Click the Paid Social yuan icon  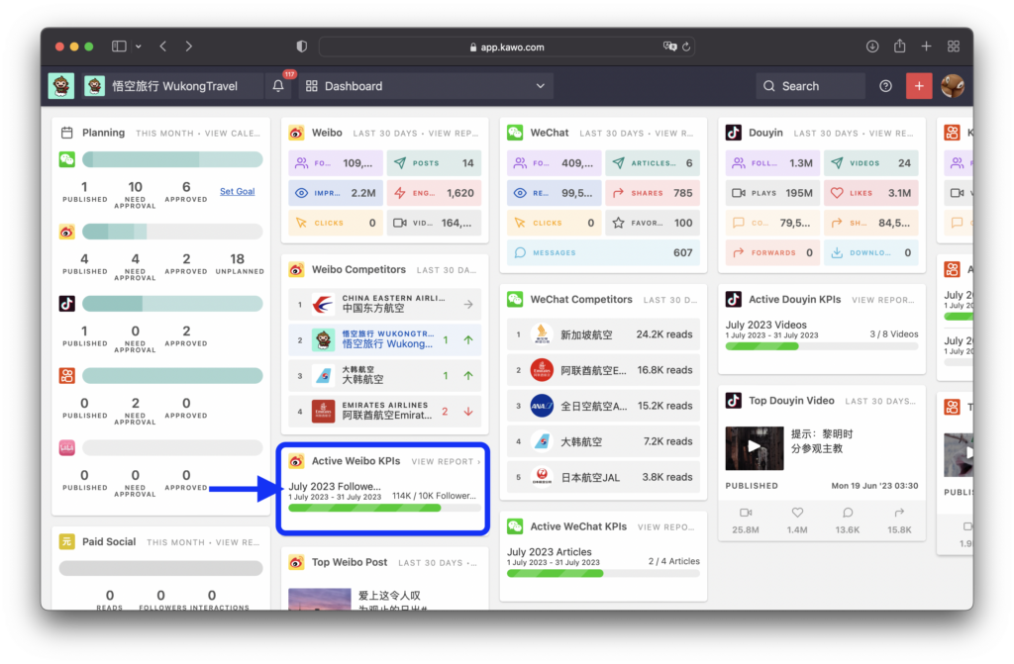(66, 542)
